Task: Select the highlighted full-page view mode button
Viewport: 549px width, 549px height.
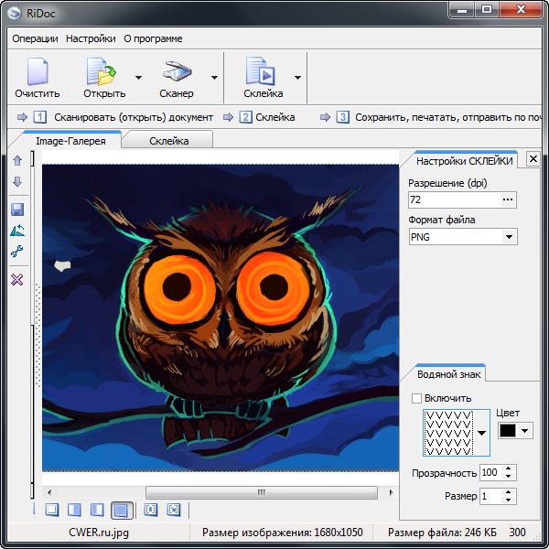Action: [120, 510]
